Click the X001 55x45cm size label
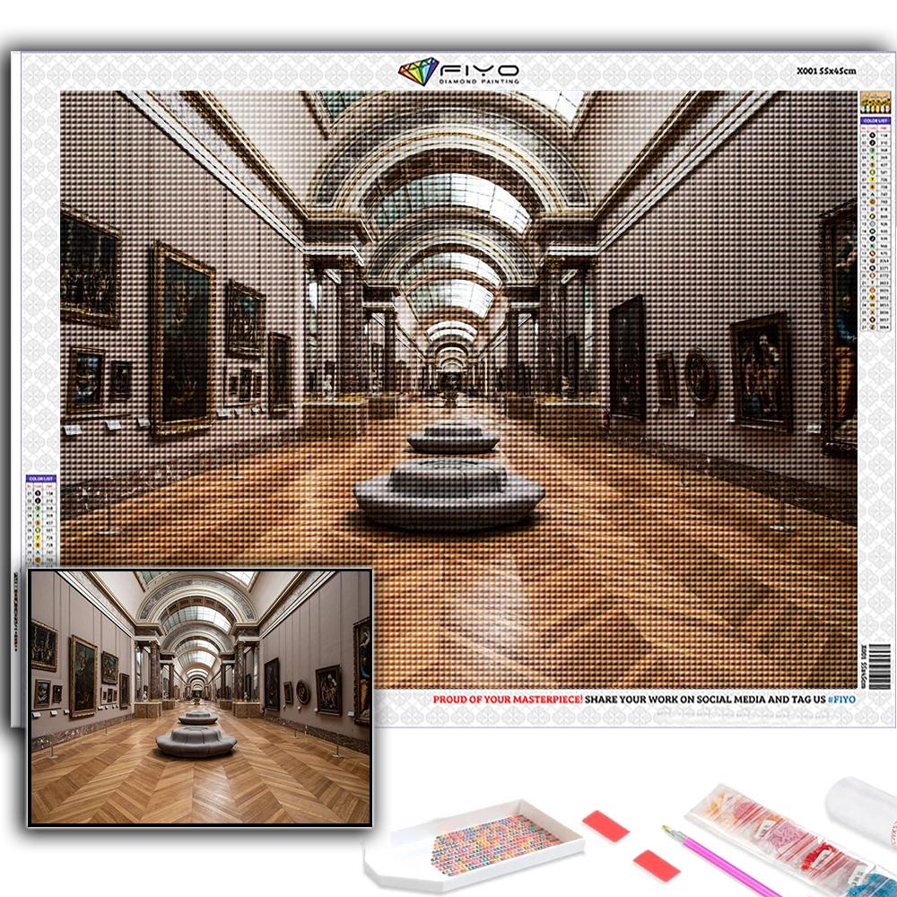897x897 pixels. click(825, 71)
